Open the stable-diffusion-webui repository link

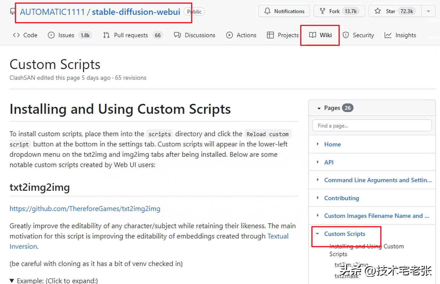pyautogui.click(x=136, y=12)
